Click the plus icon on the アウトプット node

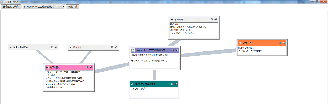[x=240, y=43]
